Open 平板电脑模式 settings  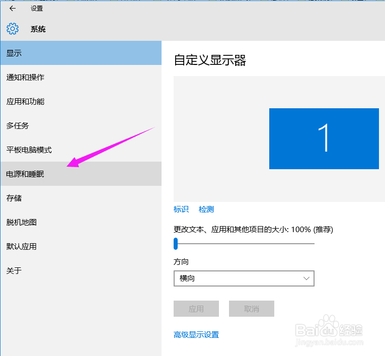pyautogui.click(x=81, y=150)
